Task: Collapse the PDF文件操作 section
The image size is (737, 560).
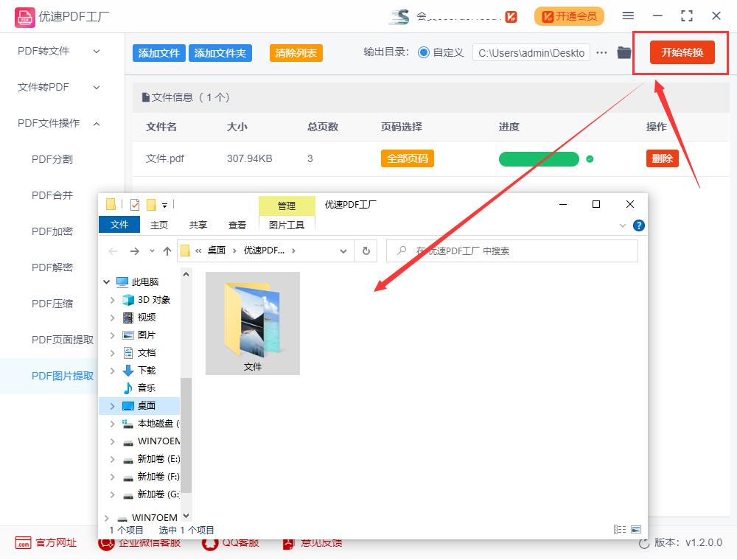Action: click(55, 123)
